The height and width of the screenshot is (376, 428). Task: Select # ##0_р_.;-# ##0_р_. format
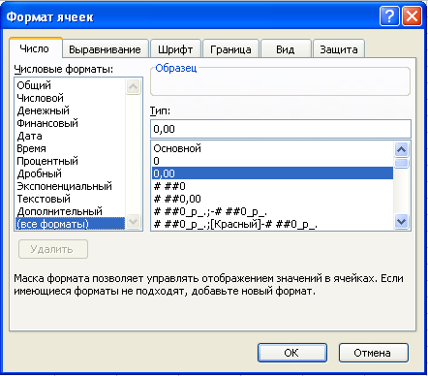tap(272, 211)
